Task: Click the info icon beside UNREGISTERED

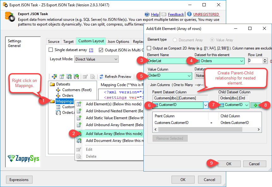Action: click(189, 14)
